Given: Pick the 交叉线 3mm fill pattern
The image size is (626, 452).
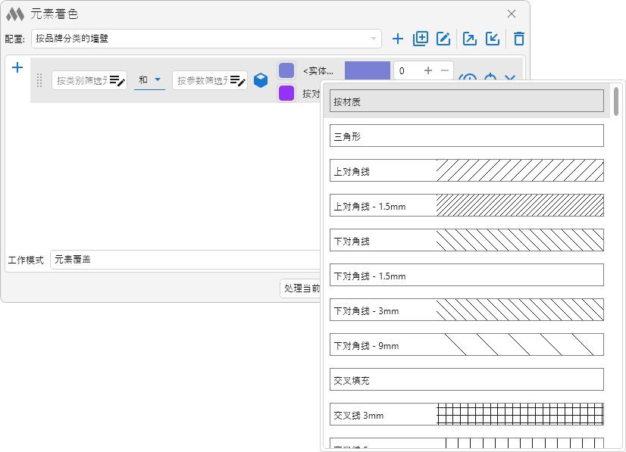Looking at the screenshot, I should [x=466, y=415].
